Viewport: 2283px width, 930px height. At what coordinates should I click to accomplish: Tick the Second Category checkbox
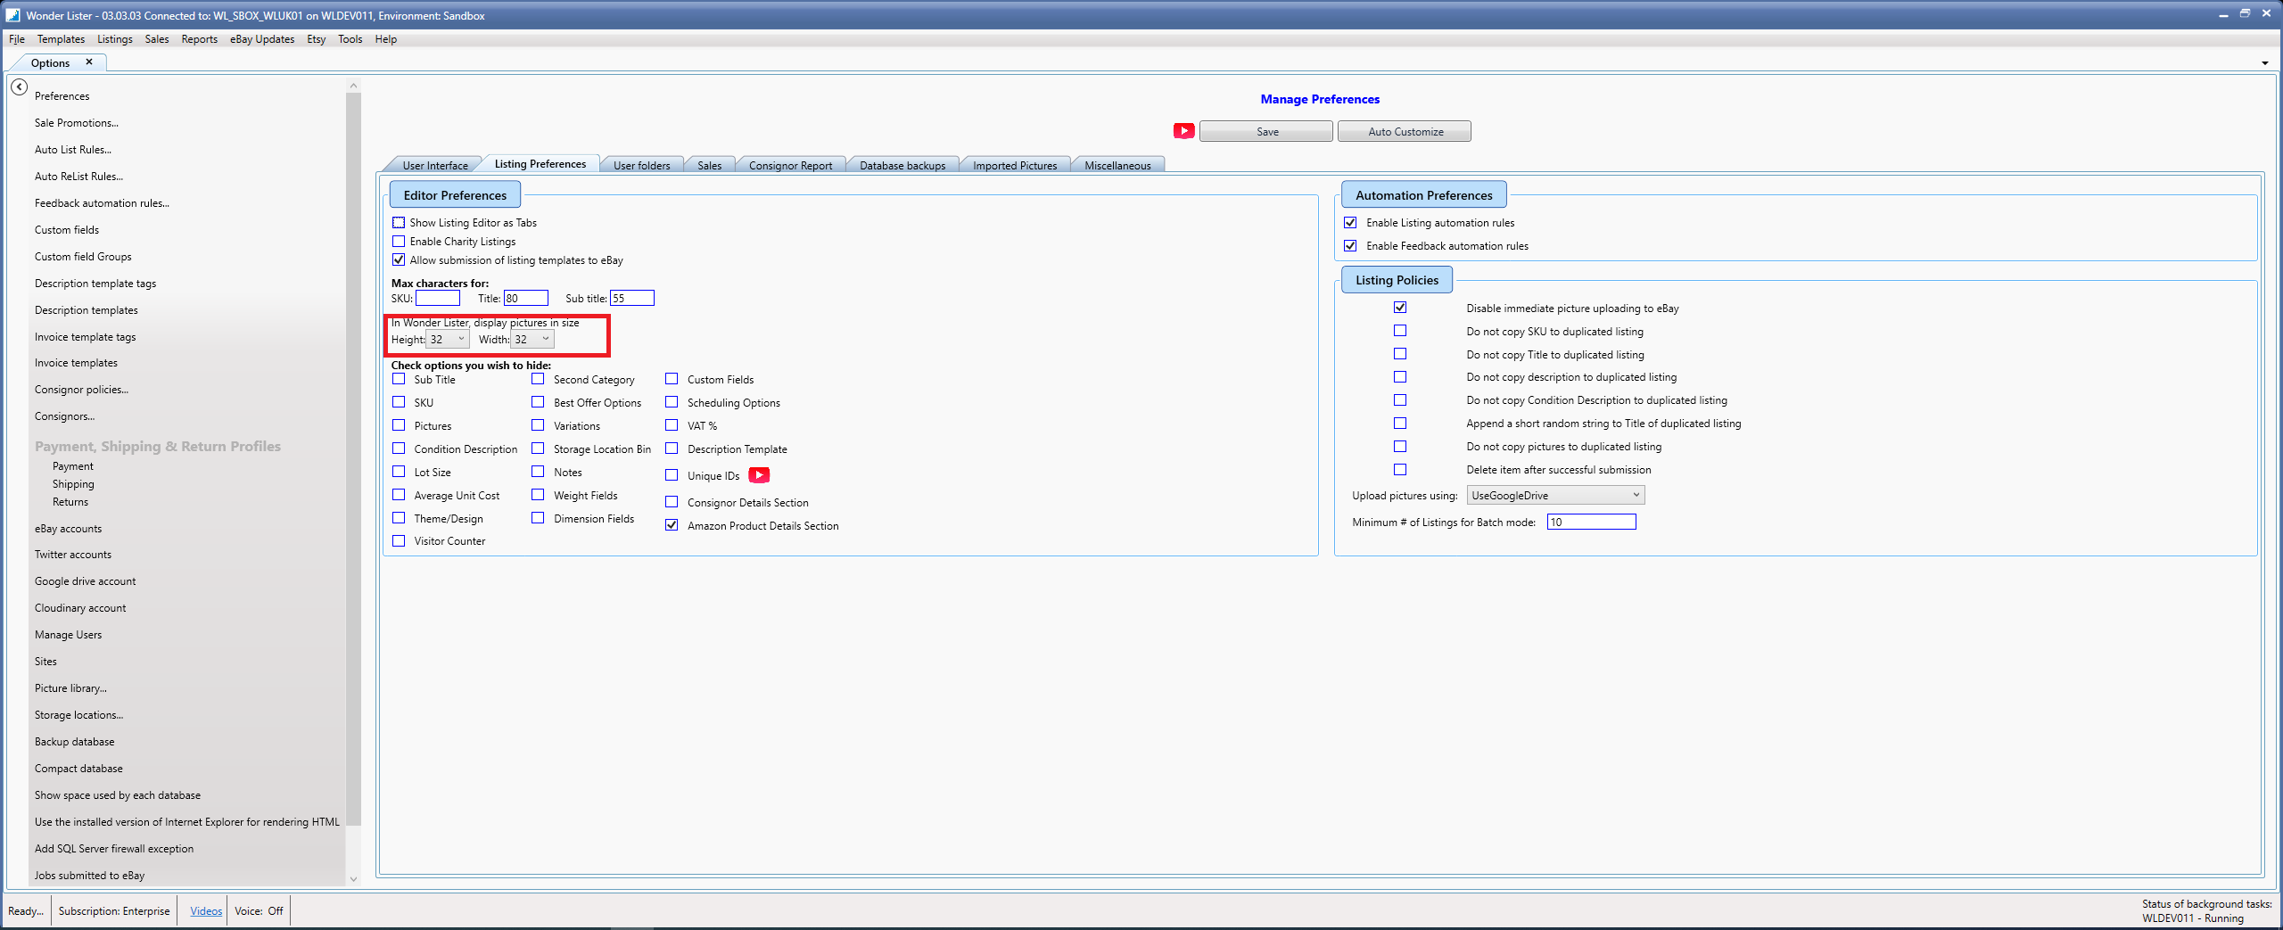(x=538, y=379)
